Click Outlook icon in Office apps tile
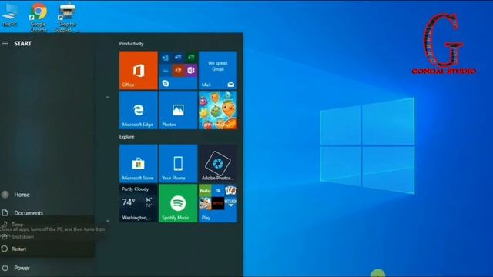This screenshot has height=277, width=493. 166,58
